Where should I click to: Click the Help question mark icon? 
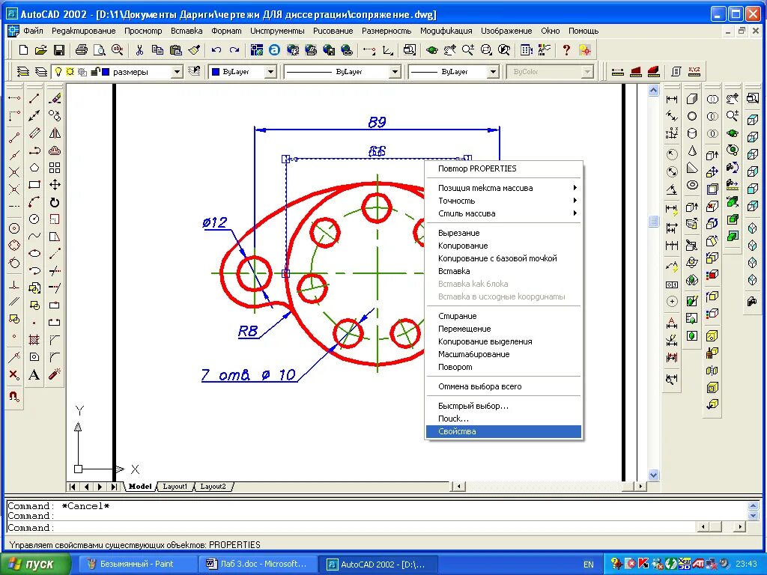[566, 50]
